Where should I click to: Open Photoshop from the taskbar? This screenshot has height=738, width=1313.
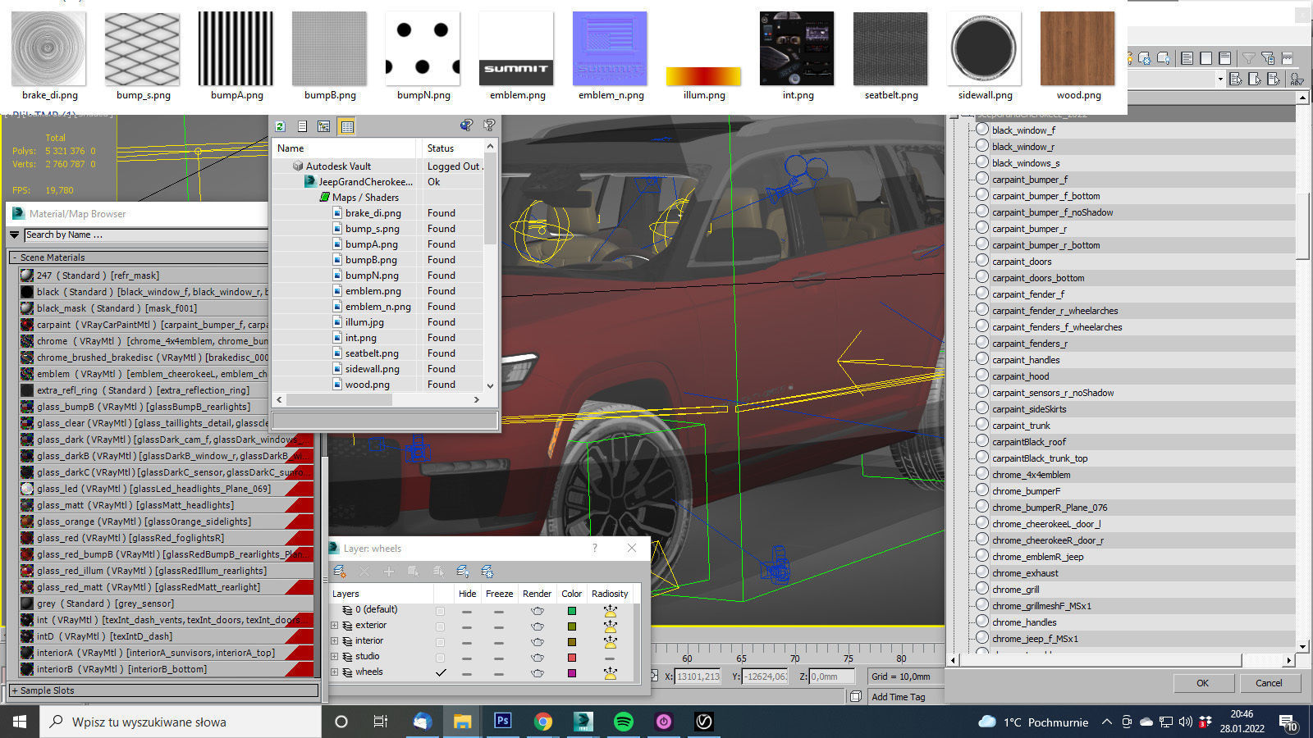(502, 722)
